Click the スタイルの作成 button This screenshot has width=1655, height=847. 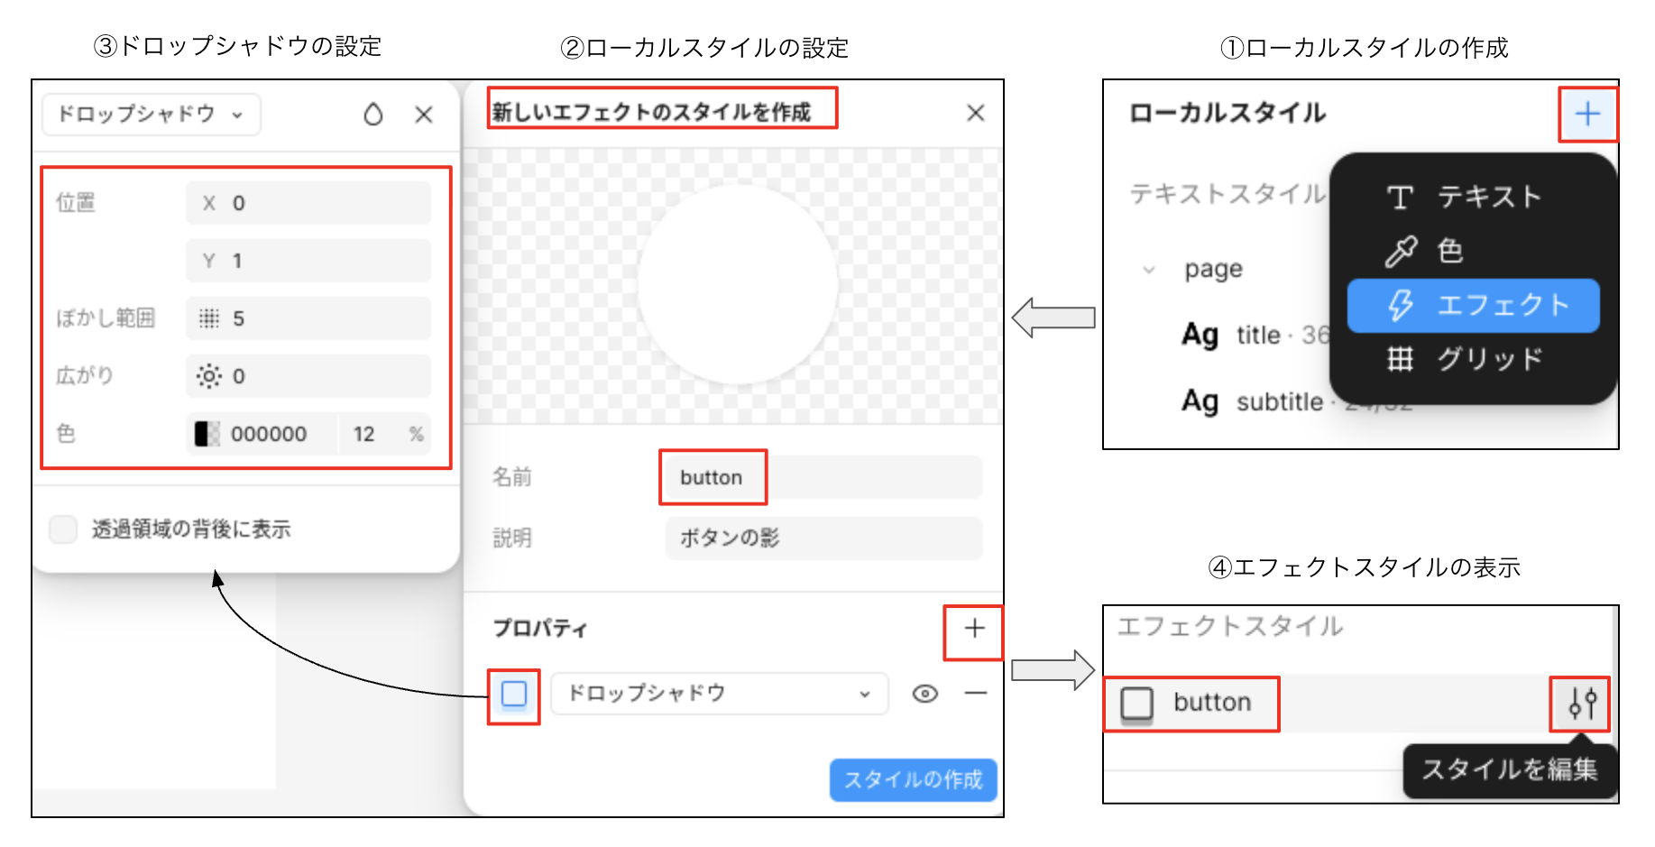pyautogui.click(x=913, y=779)
